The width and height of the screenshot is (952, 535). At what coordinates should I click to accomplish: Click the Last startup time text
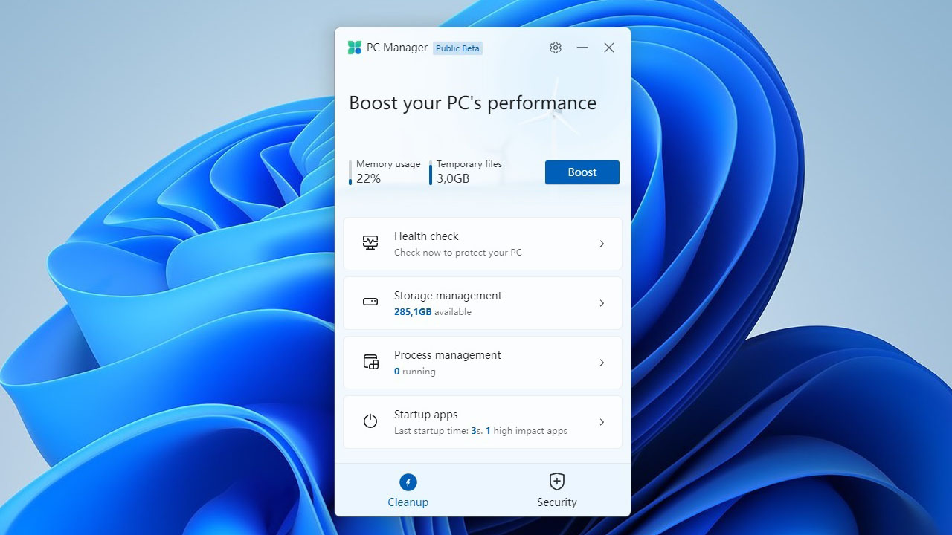[480, 431]
